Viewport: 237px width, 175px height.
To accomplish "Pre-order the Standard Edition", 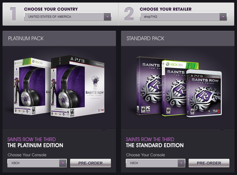I will 209,163.
